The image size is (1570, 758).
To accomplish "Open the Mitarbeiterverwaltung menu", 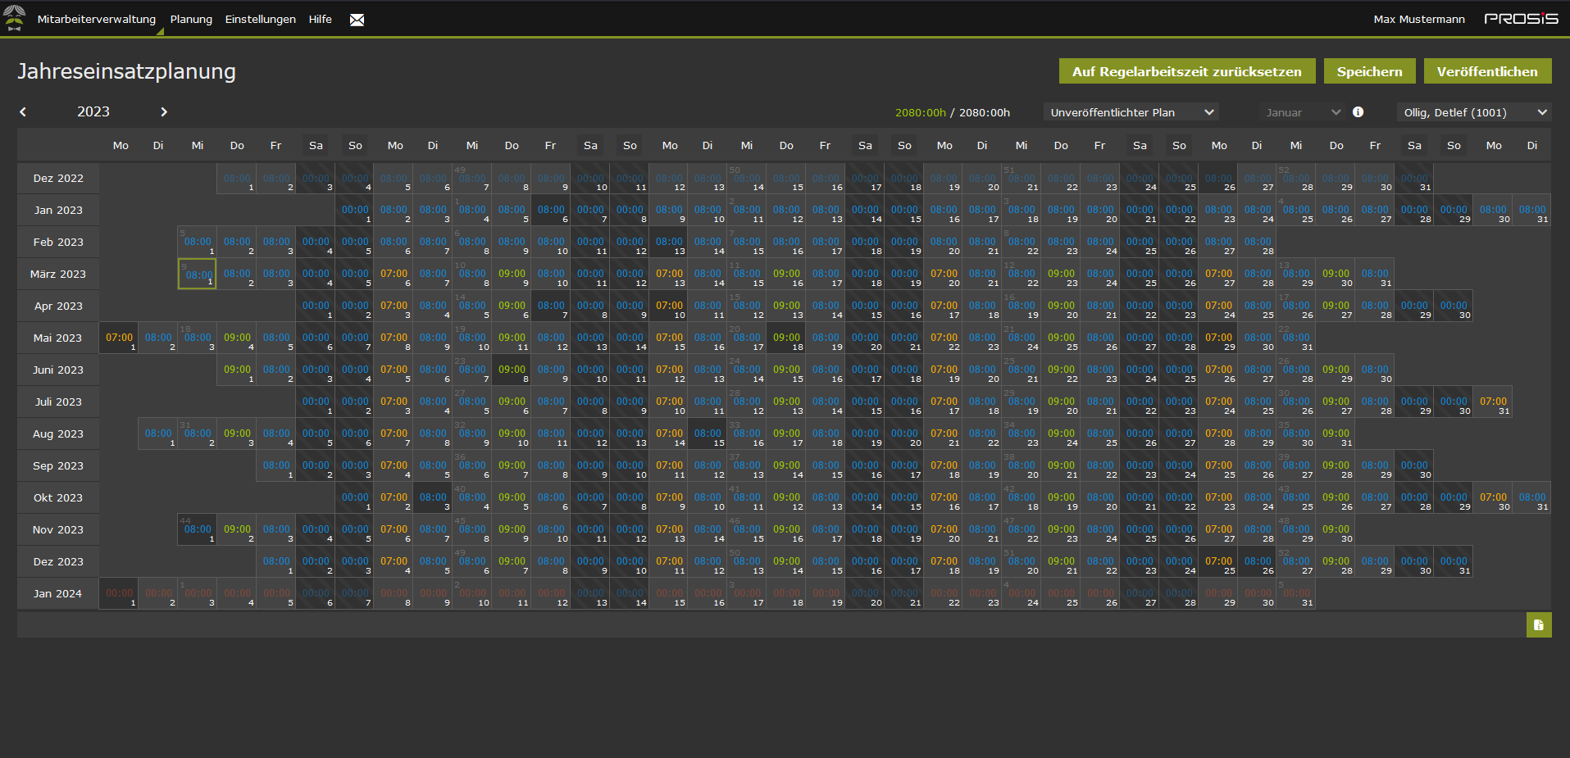I will (97, 20).
